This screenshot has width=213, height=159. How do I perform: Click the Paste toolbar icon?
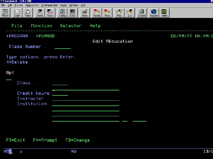click(x=28, y=13)
